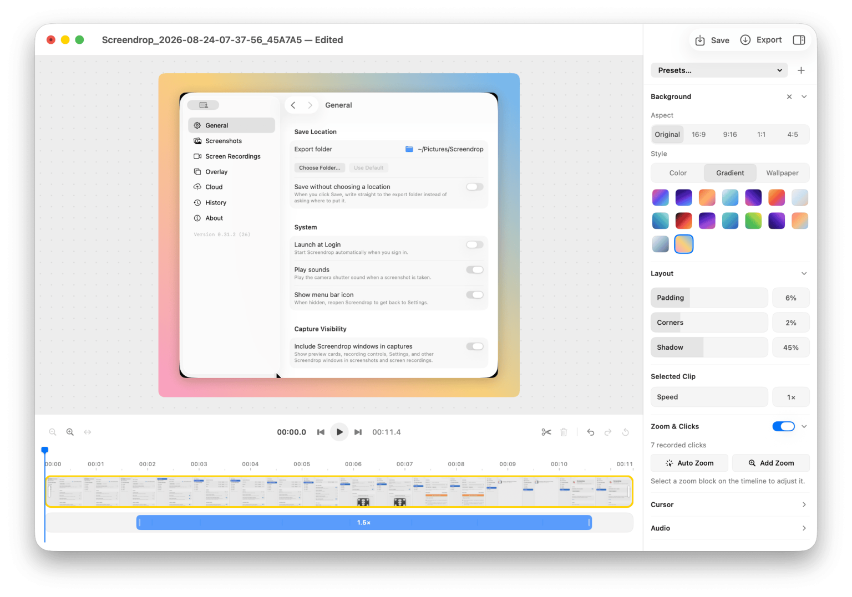Expand the Audio section
852x597 pixels.
[804, 528]
